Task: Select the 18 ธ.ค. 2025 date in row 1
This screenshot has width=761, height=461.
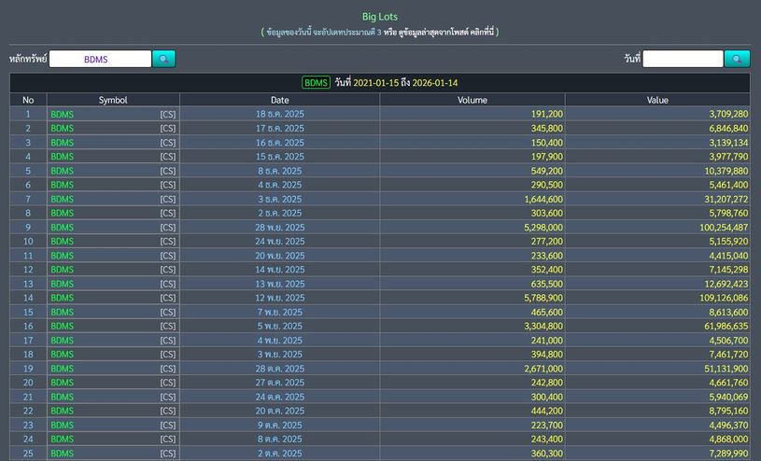Action: (279, 114)
